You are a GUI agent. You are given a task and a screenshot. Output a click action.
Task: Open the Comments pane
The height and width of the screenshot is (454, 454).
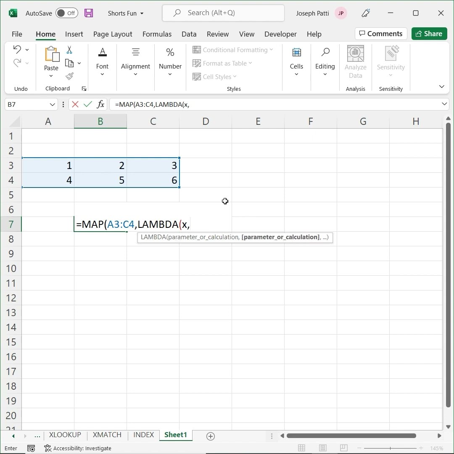coord(381,34)
